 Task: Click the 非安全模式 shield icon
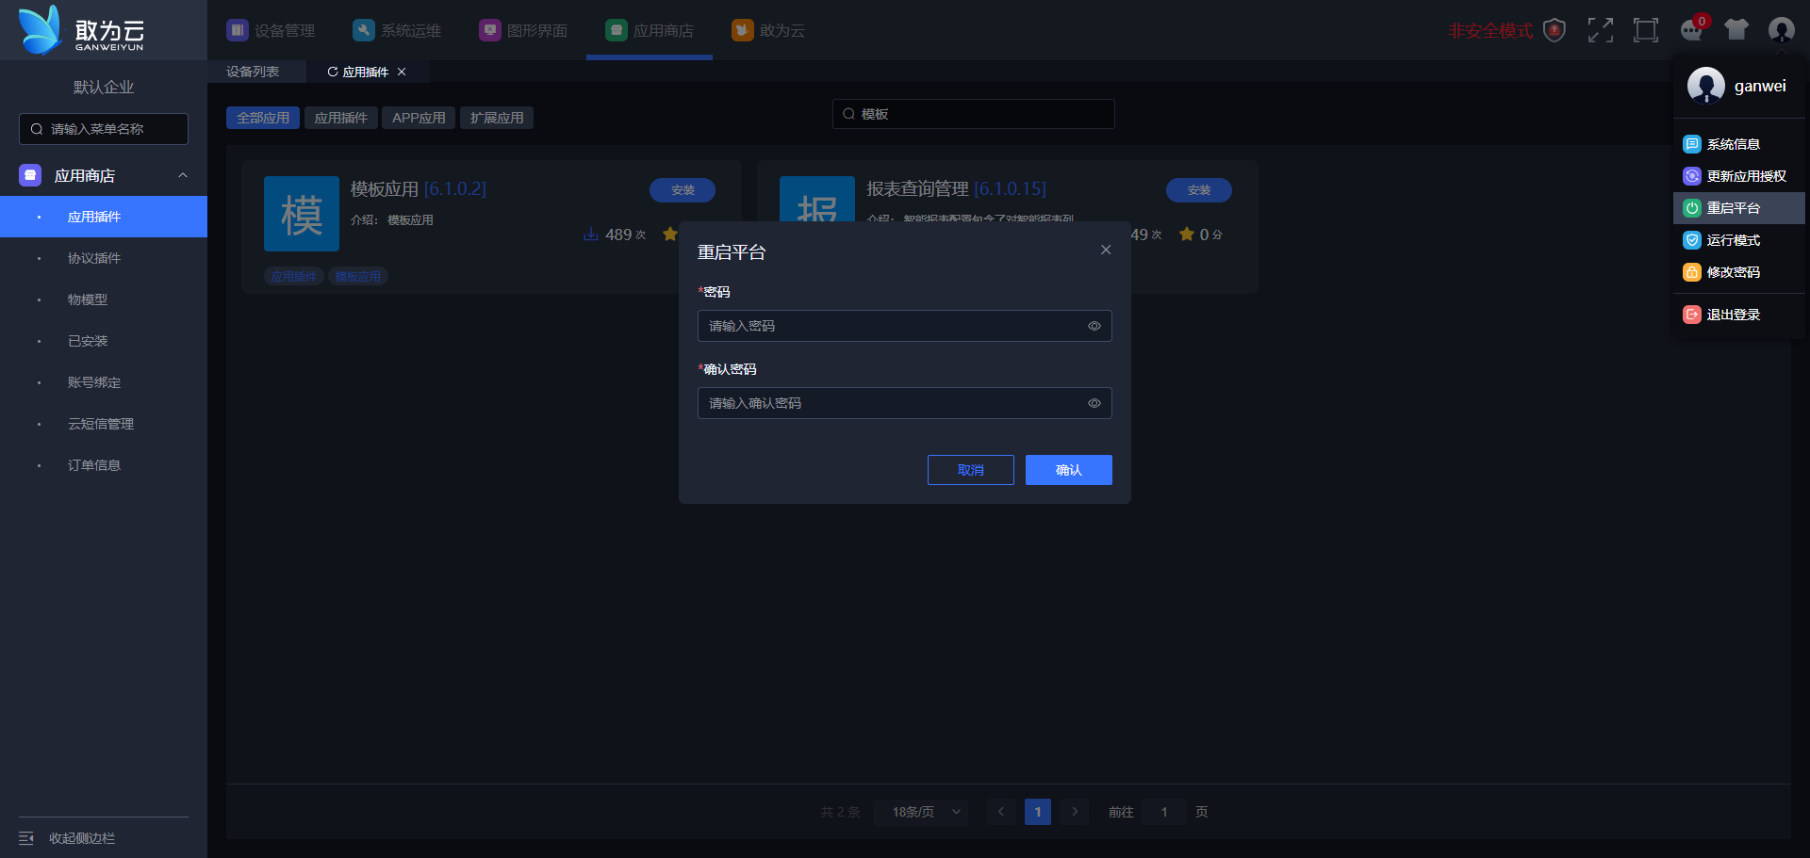[x=1555, y=30]
